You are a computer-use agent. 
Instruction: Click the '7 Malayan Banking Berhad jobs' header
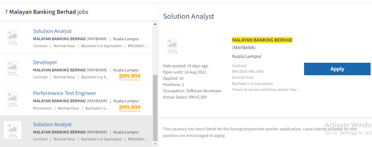pyautogui.click(x=47, y=12)
